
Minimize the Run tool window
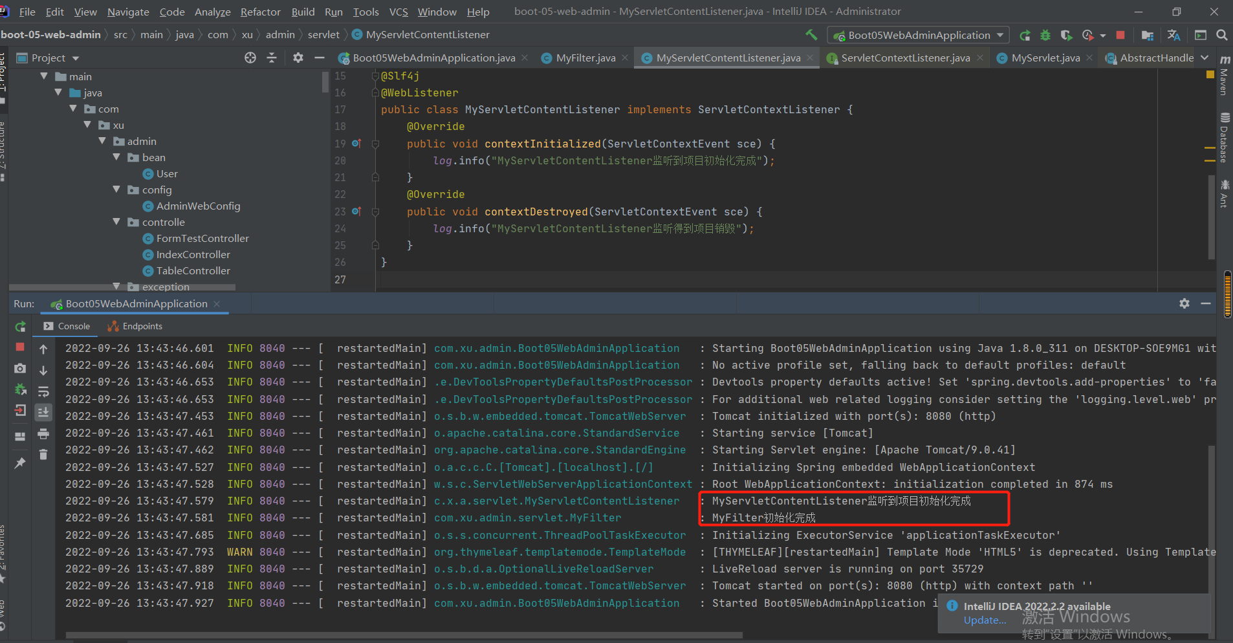1206,303
